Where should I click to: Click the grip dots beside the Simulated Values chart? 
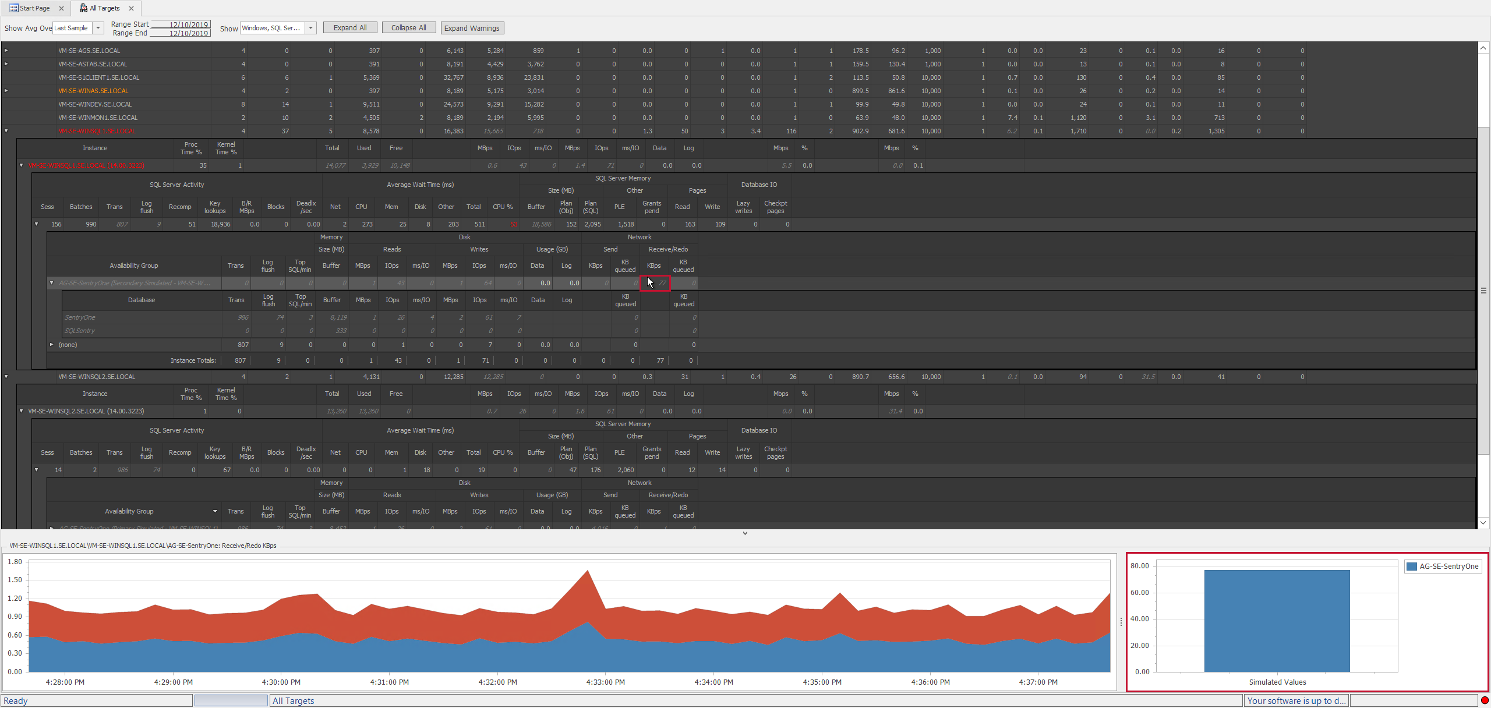pos(1120,622)
